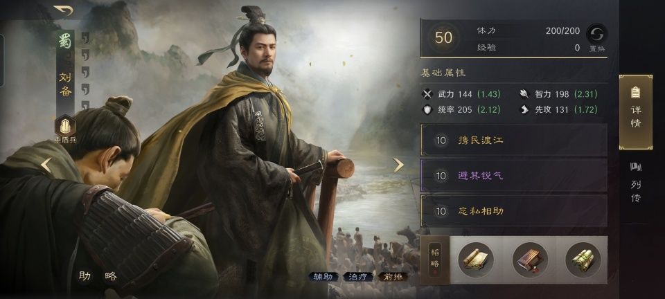Image resolution: width=665 pixels, height=299 pixels.
Task: Tap the 智力 feather attribute icon
Action: click(524, 94)
